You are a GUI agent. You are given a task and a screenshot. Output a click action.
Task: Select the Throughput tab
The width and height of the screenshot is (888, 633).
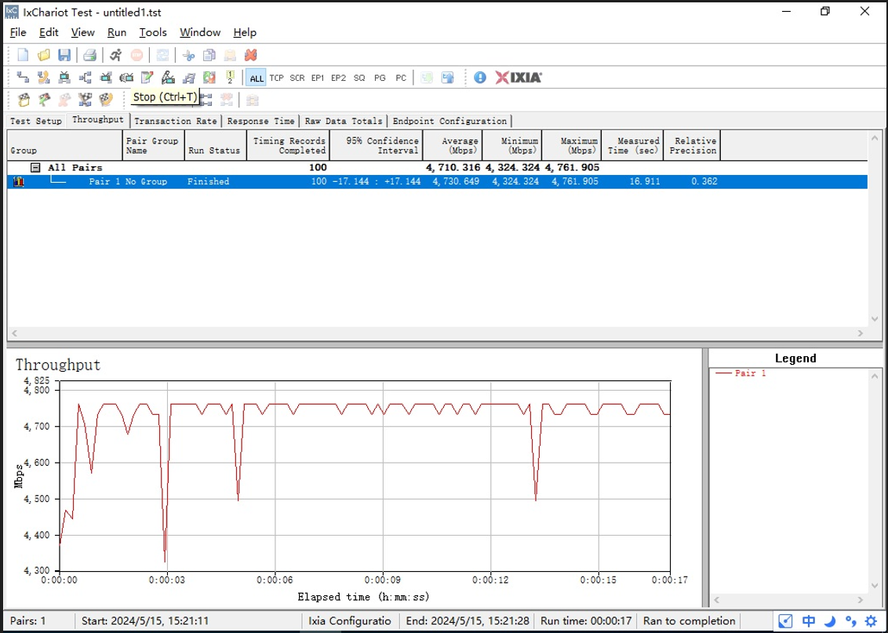click(x=98, y=119)
